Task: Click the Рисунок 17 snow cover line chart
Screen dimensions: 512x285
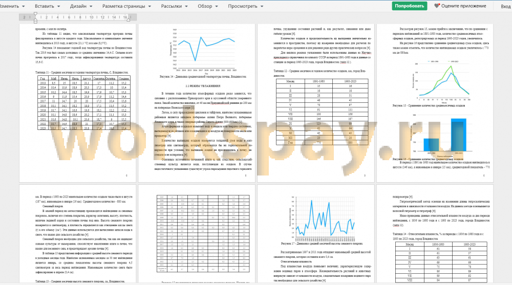Action: pos(322,218)
